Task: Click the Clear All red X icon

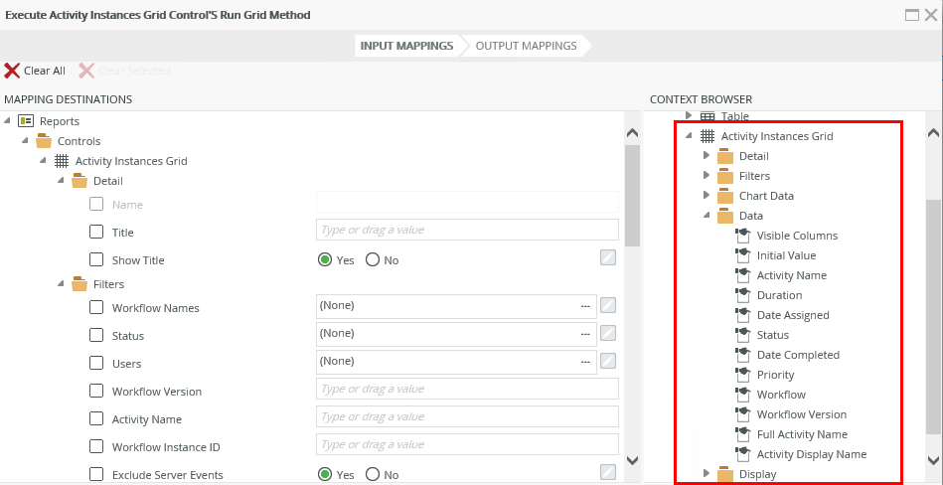Action: [12, 71]
